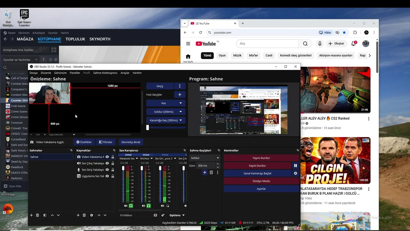This screenshot has height=231, width=410.
Task: Open advanced audio properties gears icon
Action: pyautogui.click(x=163, y=215)
